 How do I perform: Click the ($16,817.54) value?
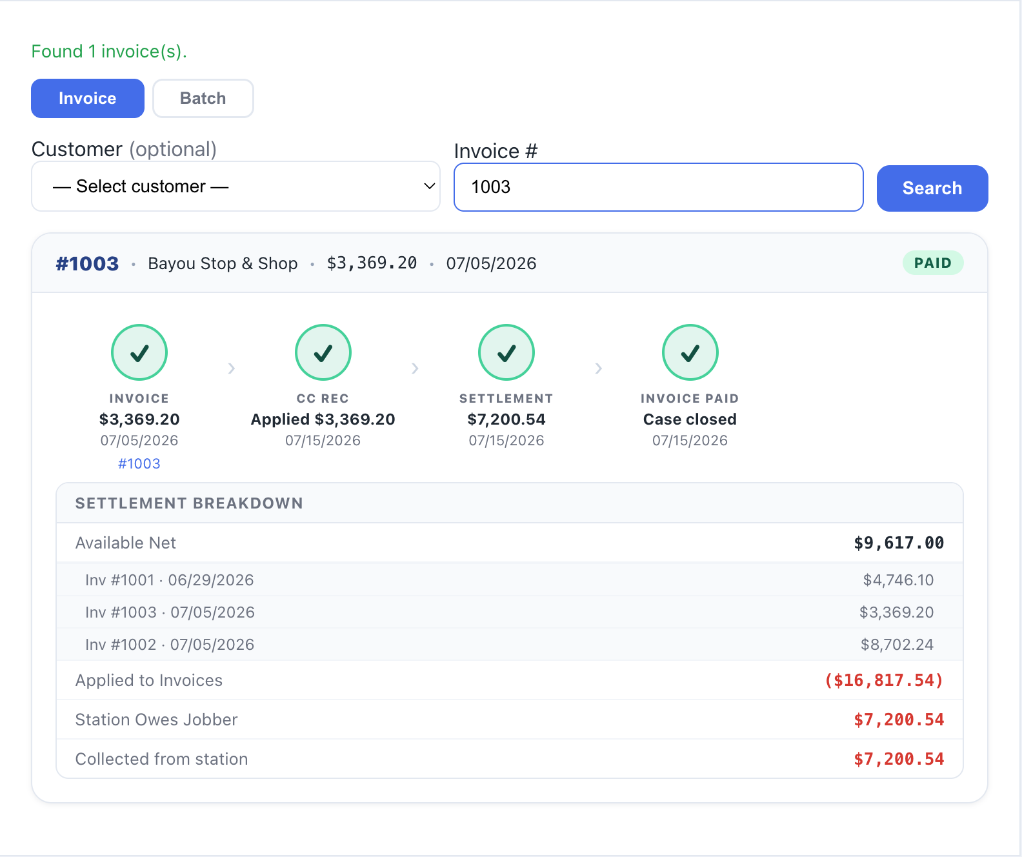coord(884,681)
